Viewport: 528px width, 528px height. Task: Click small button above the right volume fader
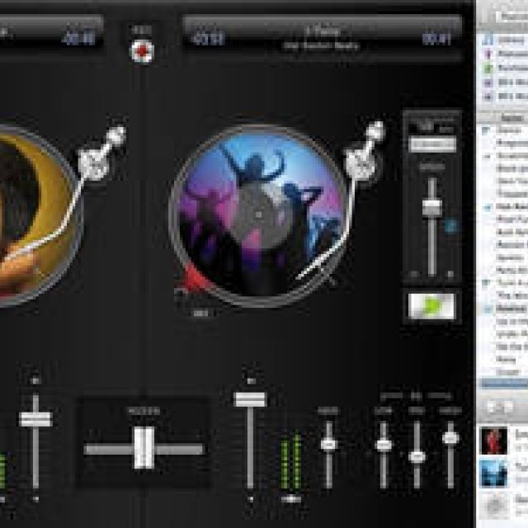pyautogui.click(x=251, y=381)
